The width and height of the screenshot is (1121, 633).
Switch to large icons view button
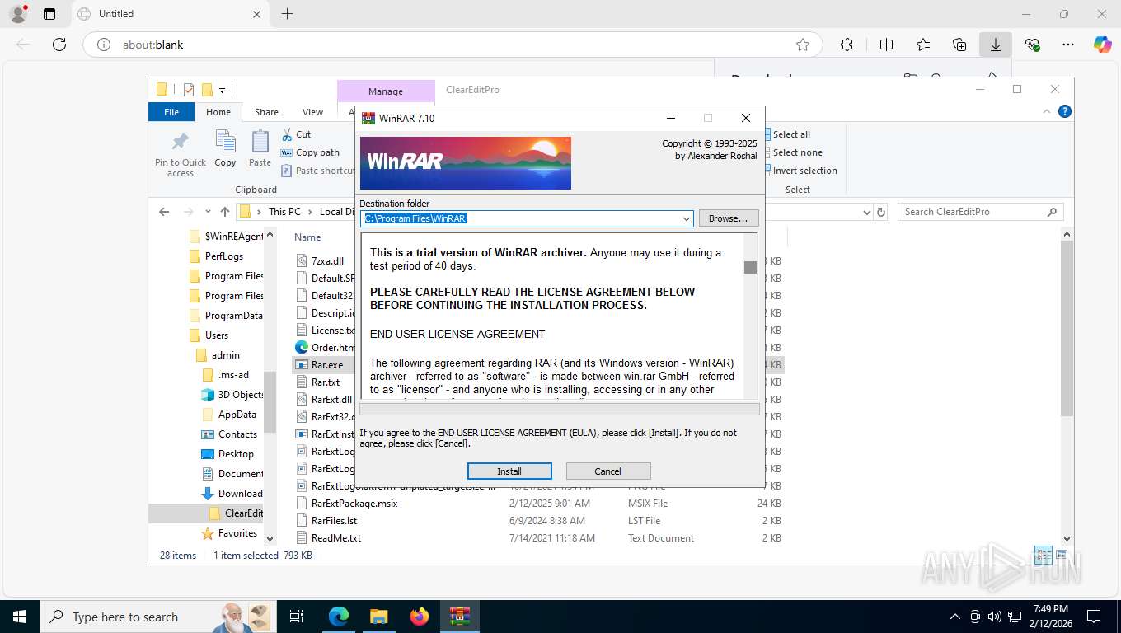(1060, 556)
